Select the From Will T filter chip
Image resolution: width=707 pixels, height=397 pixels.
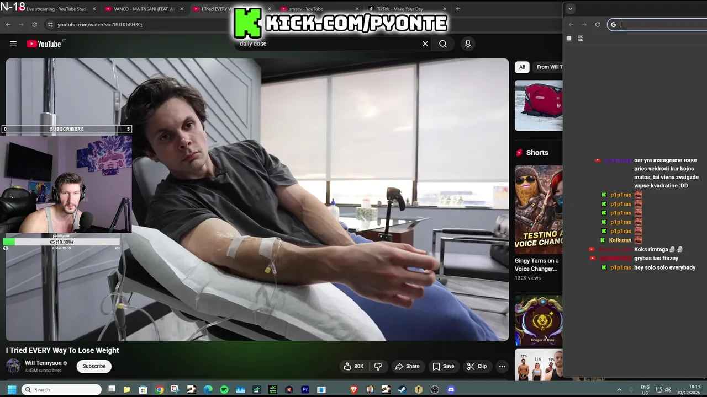coord(548,67)
